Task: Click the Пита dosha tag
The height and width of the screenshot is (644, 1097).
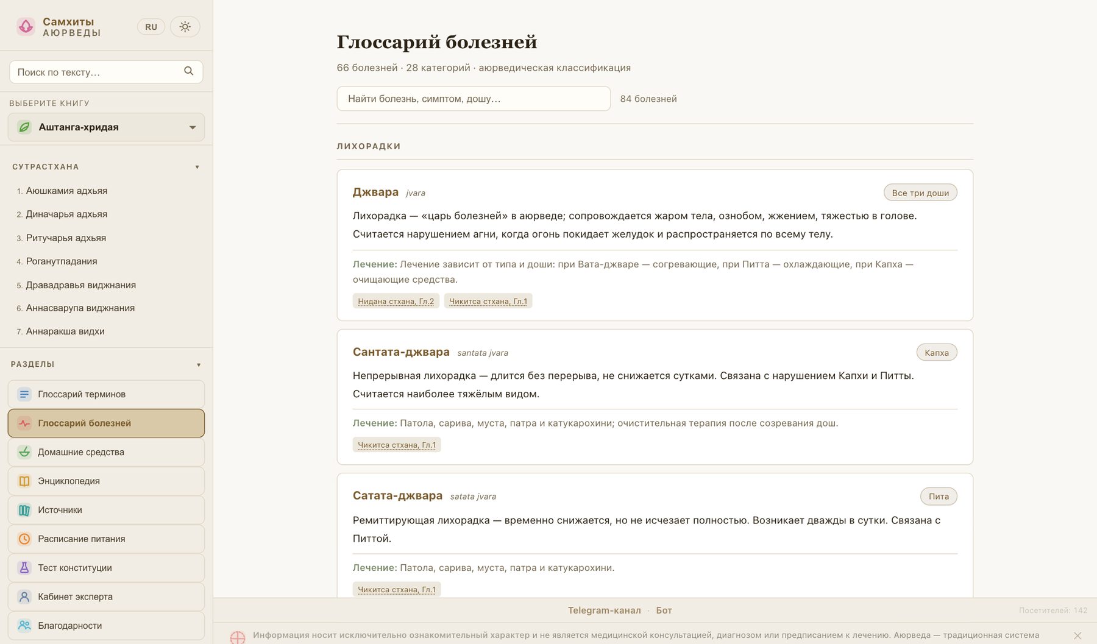Action: (939, 497)
